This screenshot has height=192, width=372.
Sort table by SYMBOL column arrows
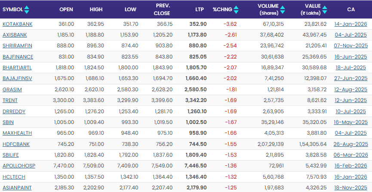(x=27, y=9)
